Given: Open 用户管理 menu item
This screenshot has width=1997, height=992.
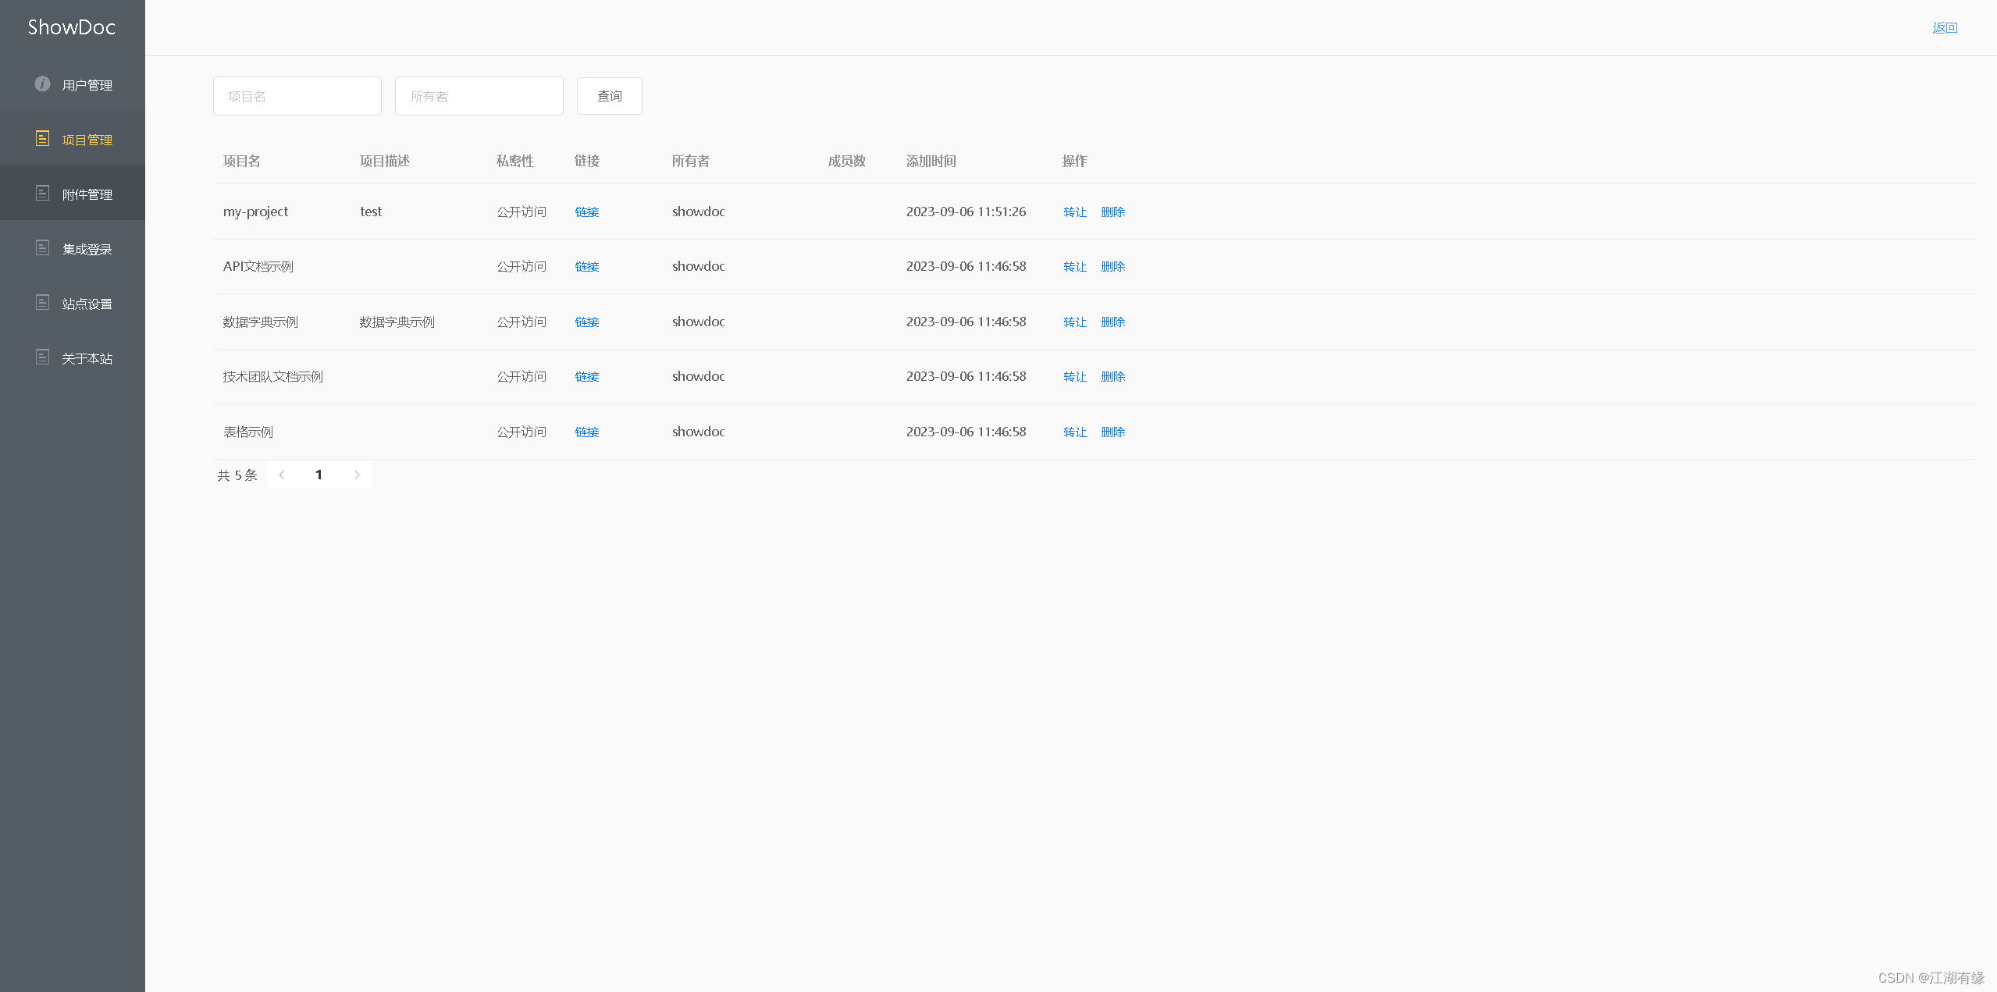Looking at the screenshot, I should (x=73, y=84).
